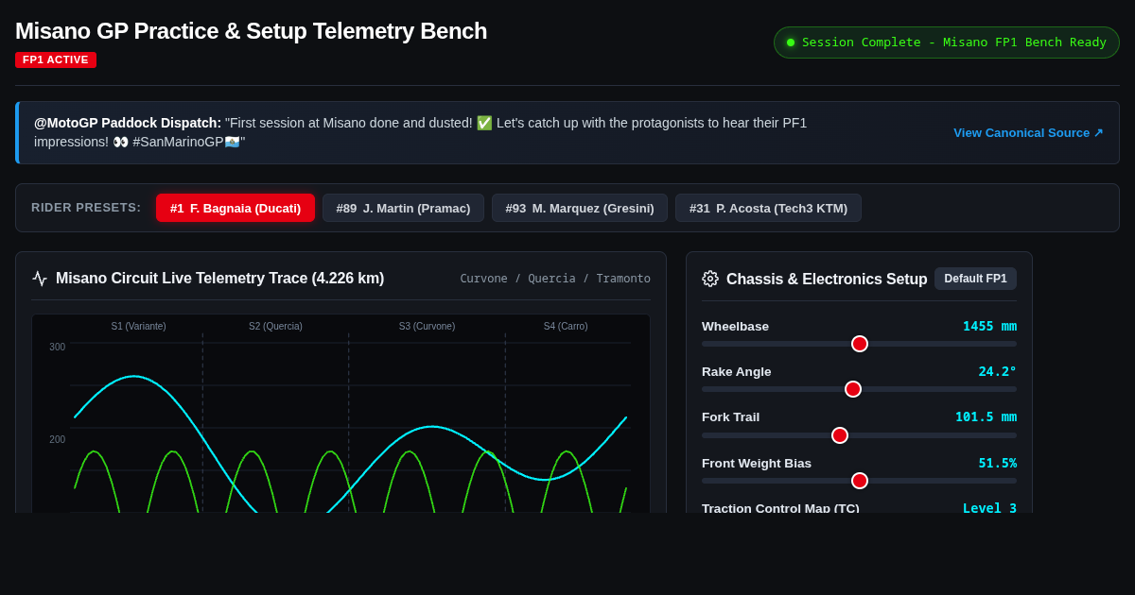Click the FP1 ACTIVE badge
Image resolution: width=1135 pixels, height=595 pixels.
coord(56,59)
